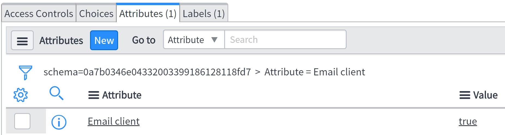Open the Attributes list context menu icon

point(22,40)
